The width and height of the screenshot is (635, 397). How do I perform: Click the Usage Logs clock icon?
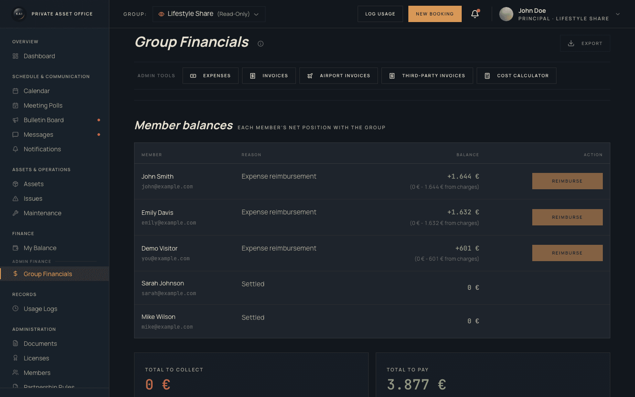[x=15, y=309]
